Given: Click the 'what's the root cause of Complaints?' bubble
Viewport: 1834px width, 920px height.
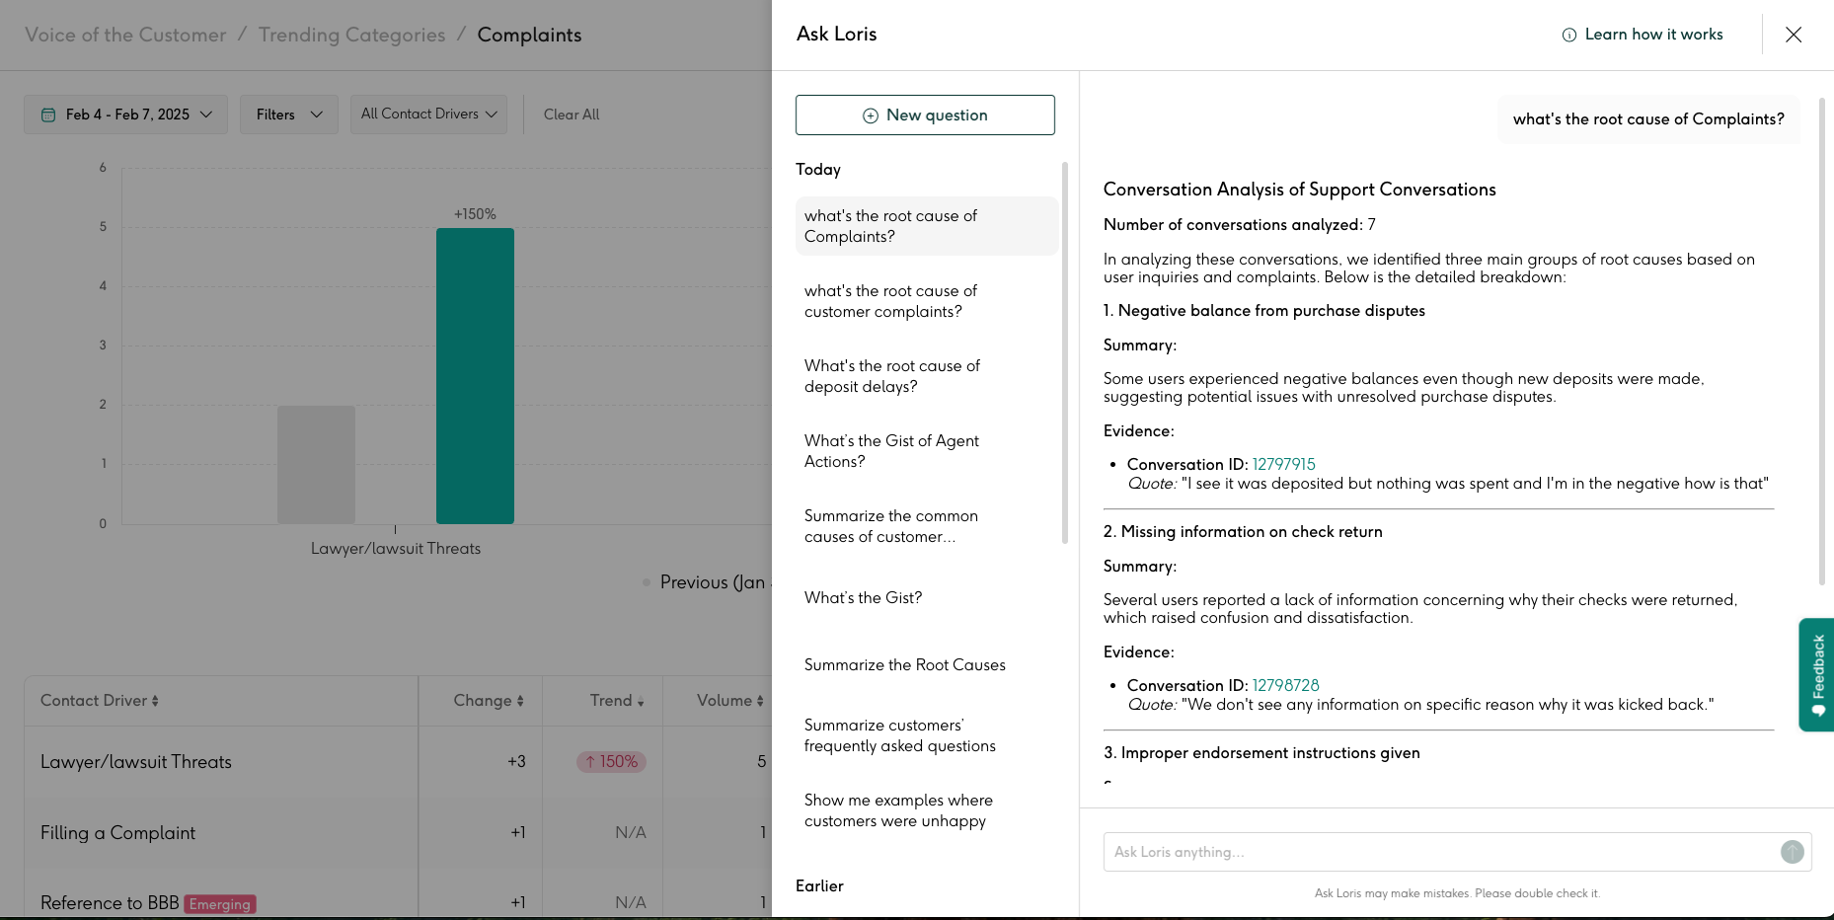Looking at the screenshot, I should click(1648, 119).
